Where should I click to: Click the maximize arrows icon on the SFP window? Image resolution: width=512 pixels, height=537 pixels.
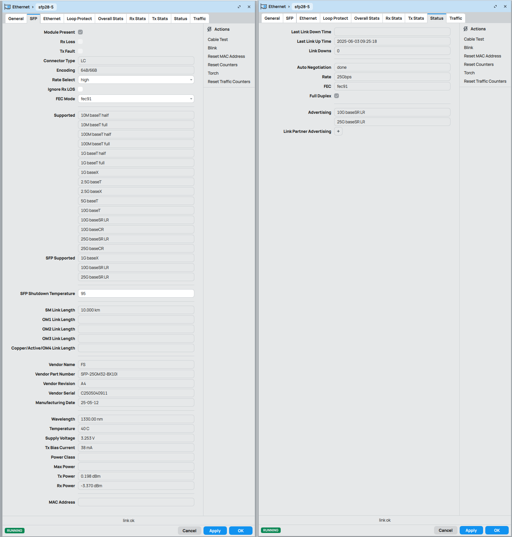(x=239, y=7)
